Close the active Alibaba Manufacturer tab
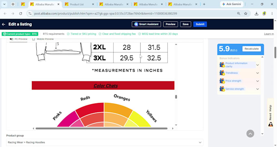The height and width of the screenshot is (147, 277). tap(58, 4)
